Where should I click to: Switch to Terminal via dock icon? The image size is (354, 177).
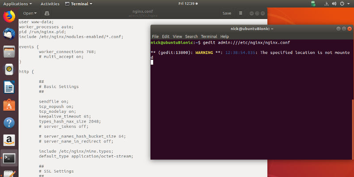[x=9, y=158]
